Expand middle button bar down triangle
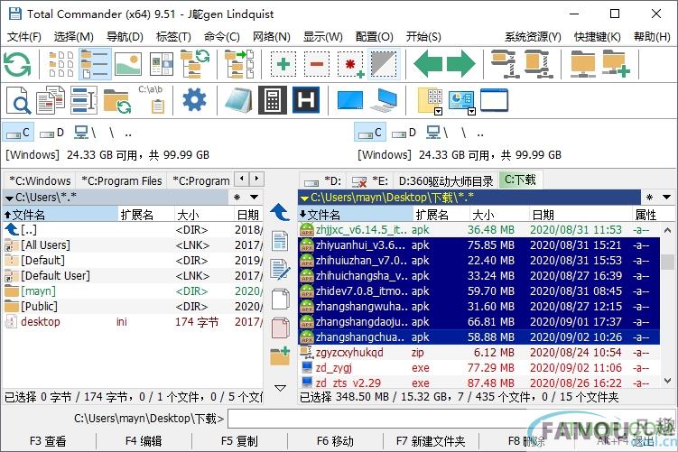678x452 pixels. 280,388
